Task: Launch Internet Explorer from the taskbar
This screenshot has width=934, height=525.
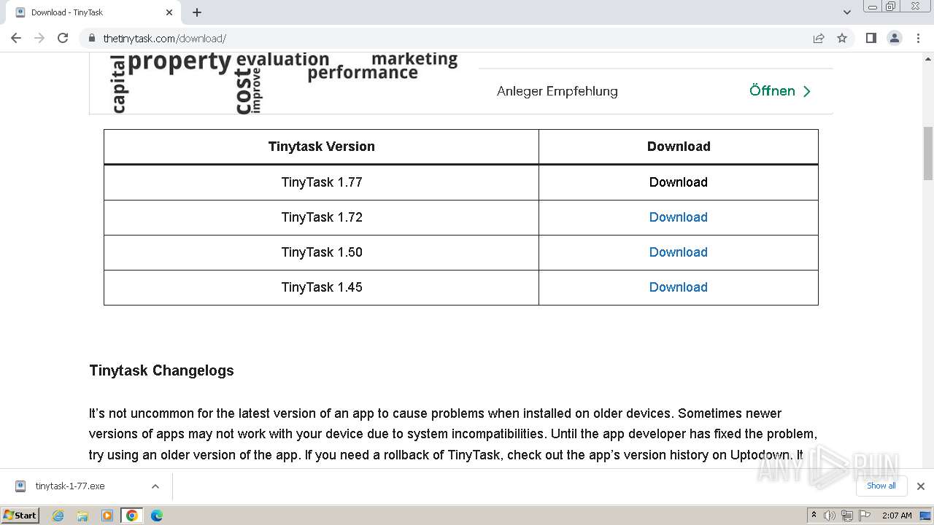Action: tap(58, 516)
